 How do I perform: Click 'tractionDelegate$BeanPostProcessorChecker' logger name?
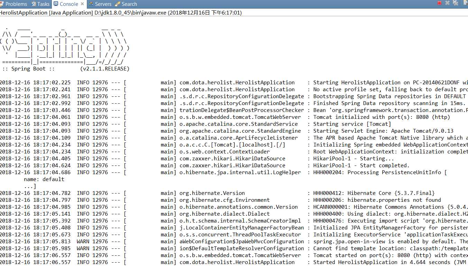click(x=242, y=110)
